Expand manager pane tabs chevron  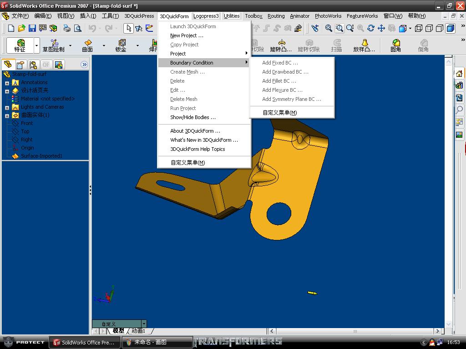point(84,65)
